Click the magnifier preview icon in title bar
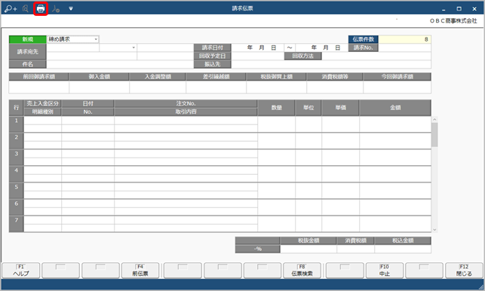485x291 pixels. (x=26, y=8)
